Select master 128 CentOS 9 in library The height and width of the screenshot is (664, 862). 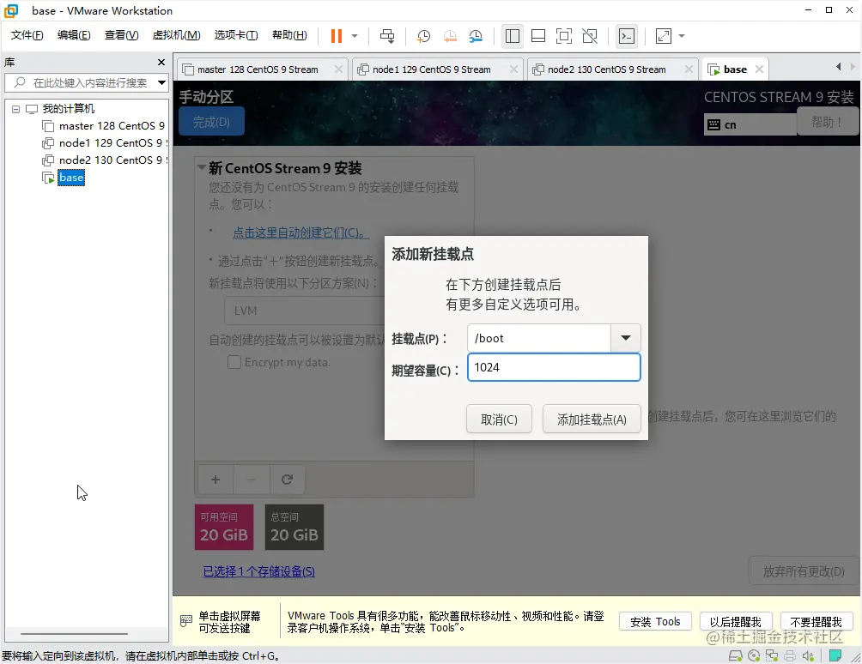pos(103,126)
